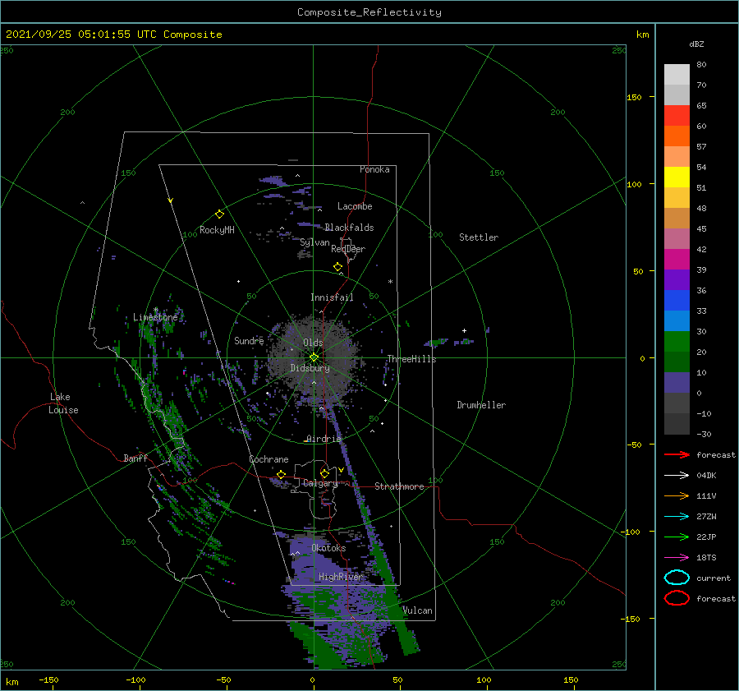Click the yellow diamond marker above Calgary

pyautogui.click(x=324, y=473)
